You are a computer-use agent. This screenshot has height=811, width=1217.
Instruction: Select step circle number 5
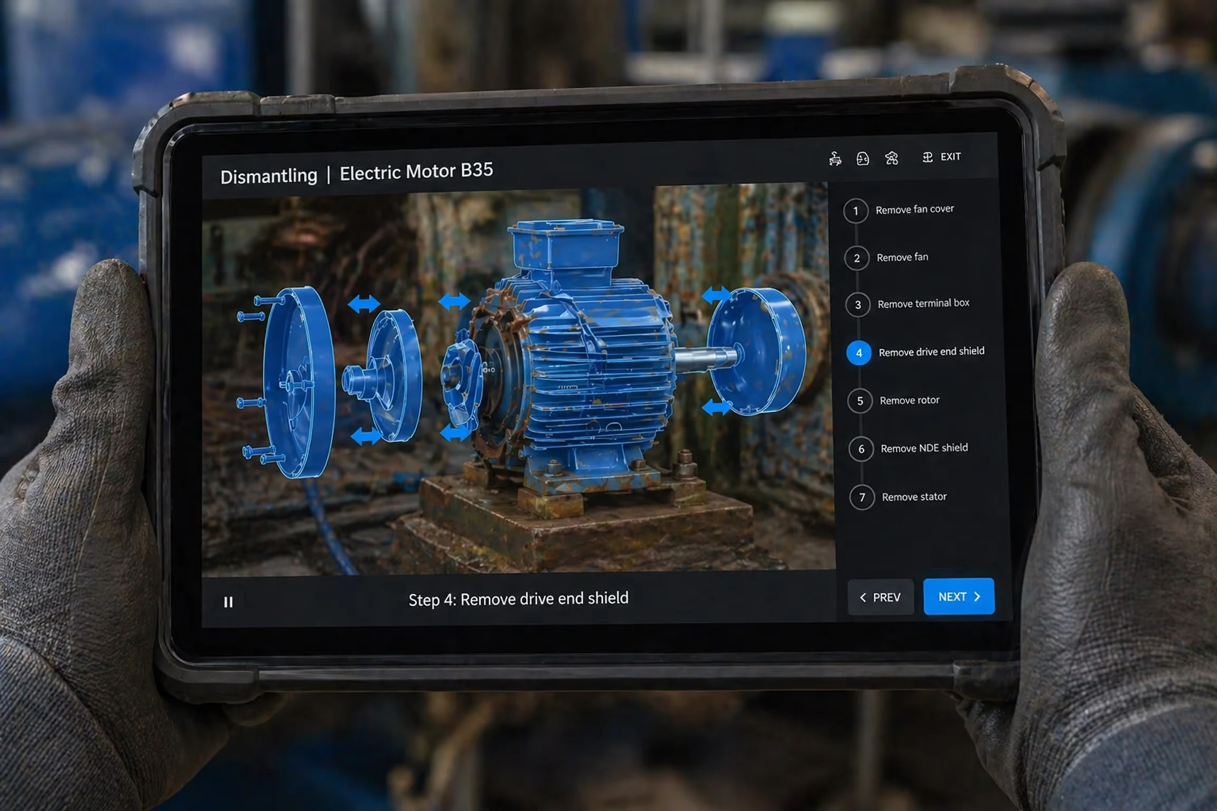tap(860, 401)
